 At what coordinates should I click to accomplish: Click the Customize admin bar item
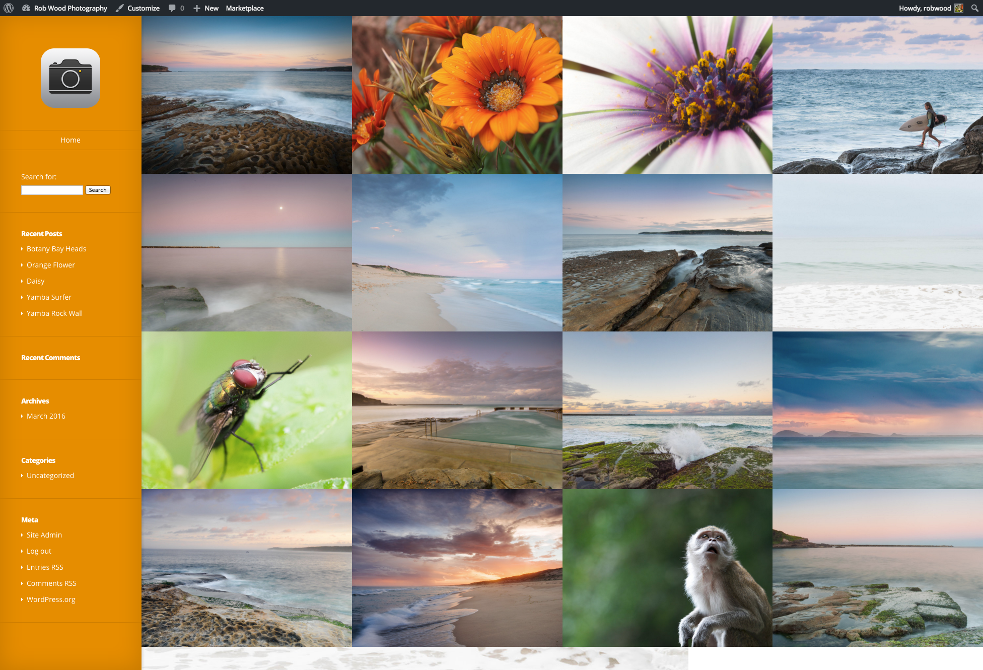pos(137,8)
